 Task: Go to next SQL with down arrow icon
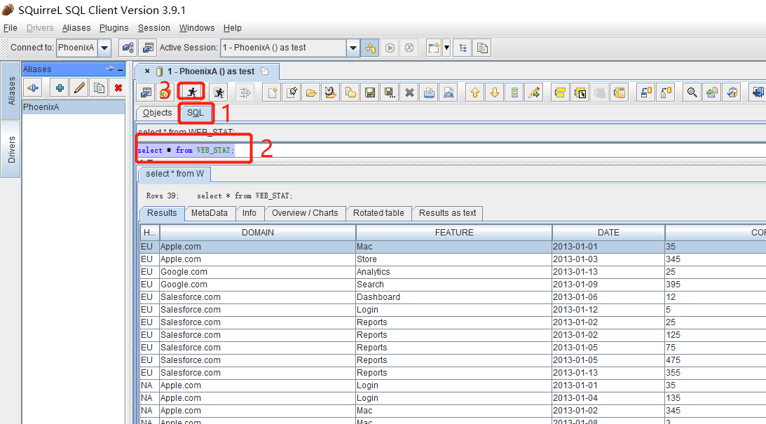[x=494, y=93]
